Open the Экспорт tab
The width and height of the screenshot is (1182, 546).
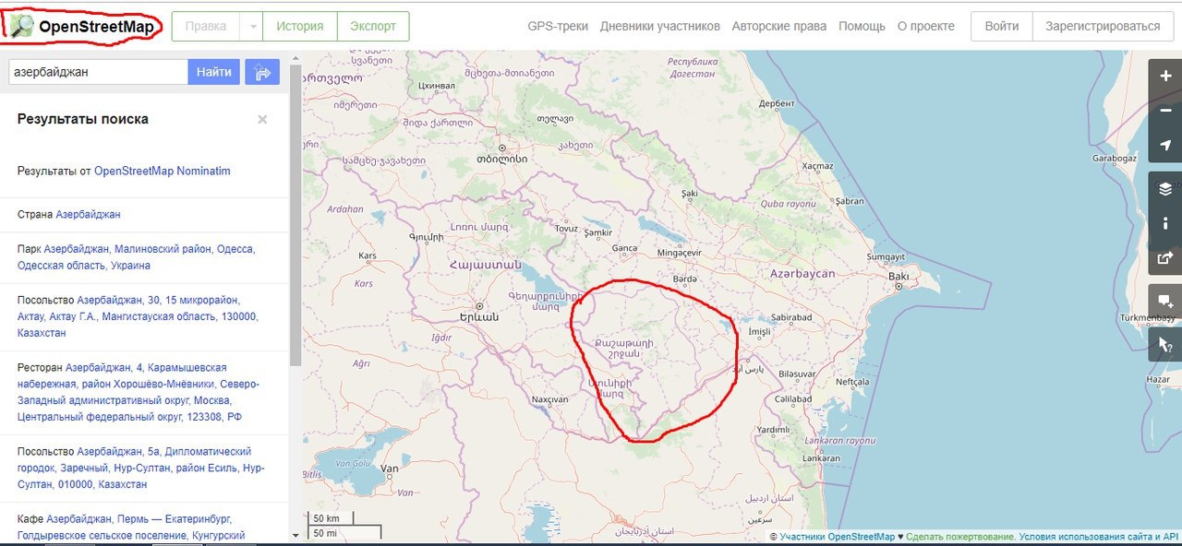(373, 27)
